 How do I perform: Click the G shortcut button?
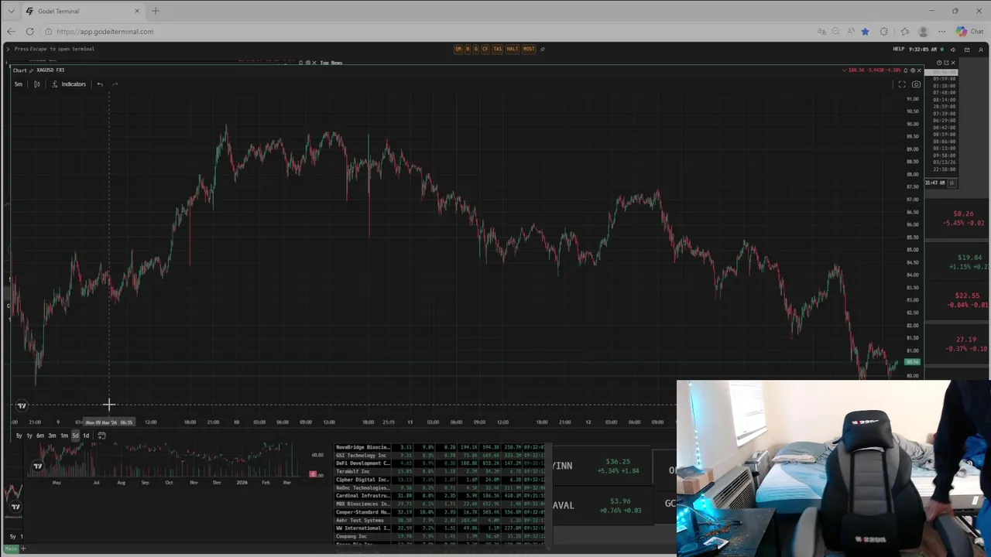(475, 49)
